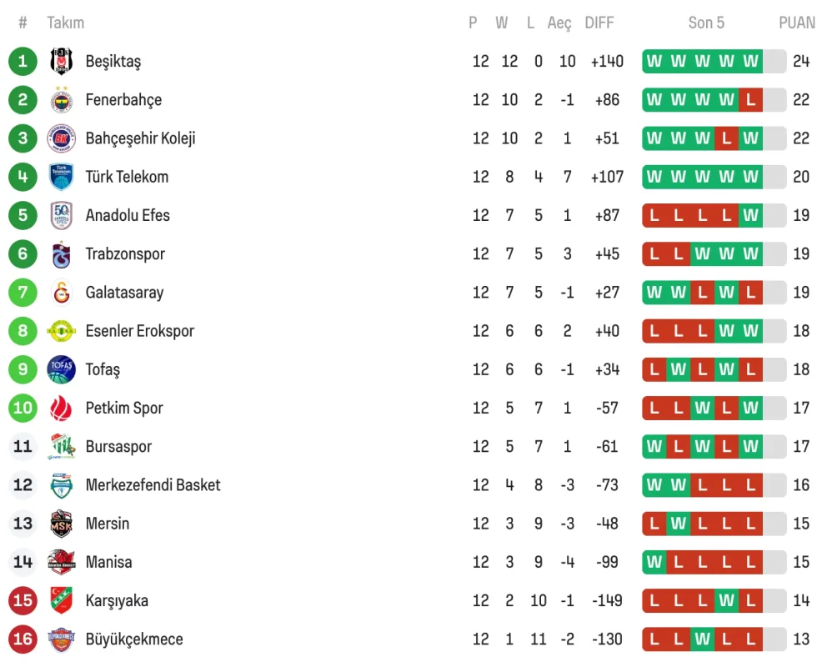The height and width of the screenshot is (667, 817).
Task: Click Fenerbahçe's red L form badge
Action: [750, 100]
